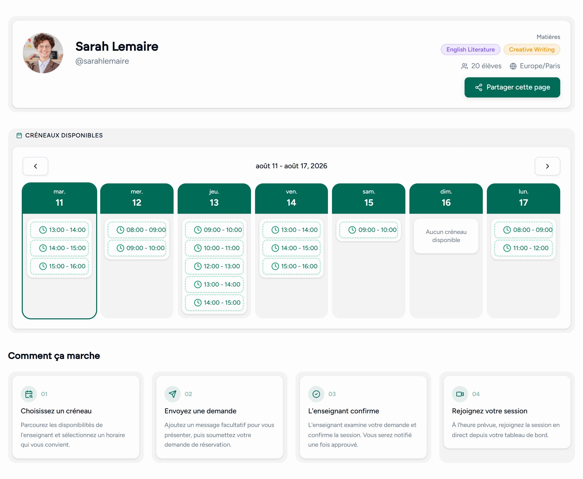The height and width of the screenshot is (479, 583).
Task: Click the Rejoignez votre session heading
Action: pyautogui.click(x=489, y=411)
